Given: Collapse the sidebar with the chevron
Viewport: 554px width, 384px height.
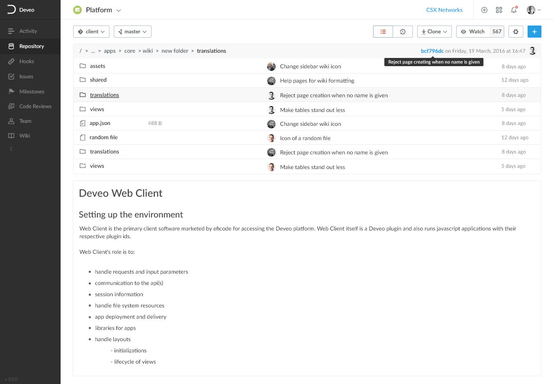Looking at the screenshot, I should [11, 149].
